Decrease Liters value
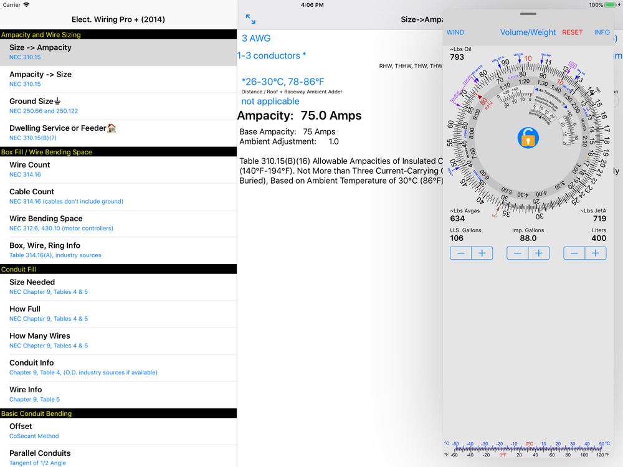Image resolution: width=623 pixels, height=467 pixels. (x=574, y=253)
